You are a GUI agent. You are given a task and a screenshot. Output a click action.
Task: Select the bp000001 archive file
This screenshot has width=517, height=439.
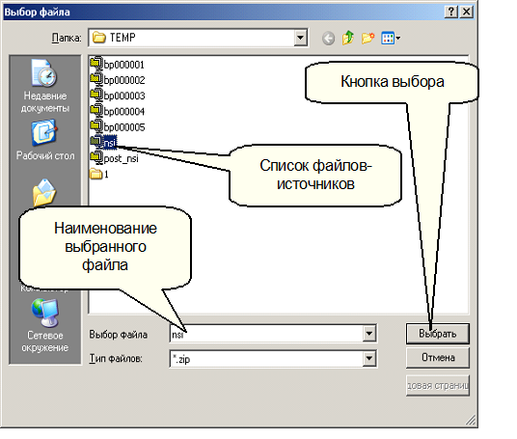(x=118, y=64)
